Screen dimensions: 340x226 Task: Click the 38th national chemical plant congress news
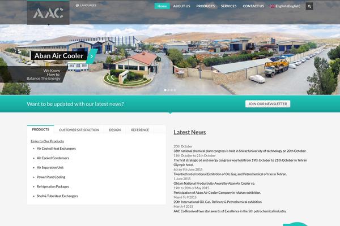click(240, 151)
